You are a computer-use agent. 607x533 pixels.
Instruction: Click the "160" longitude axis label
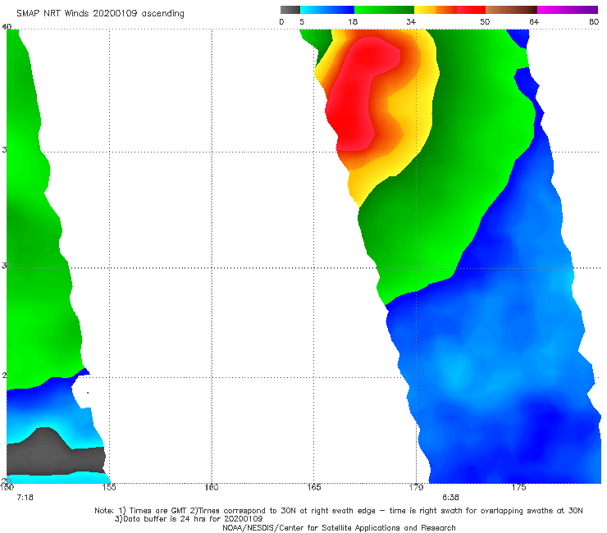[212, 487]
